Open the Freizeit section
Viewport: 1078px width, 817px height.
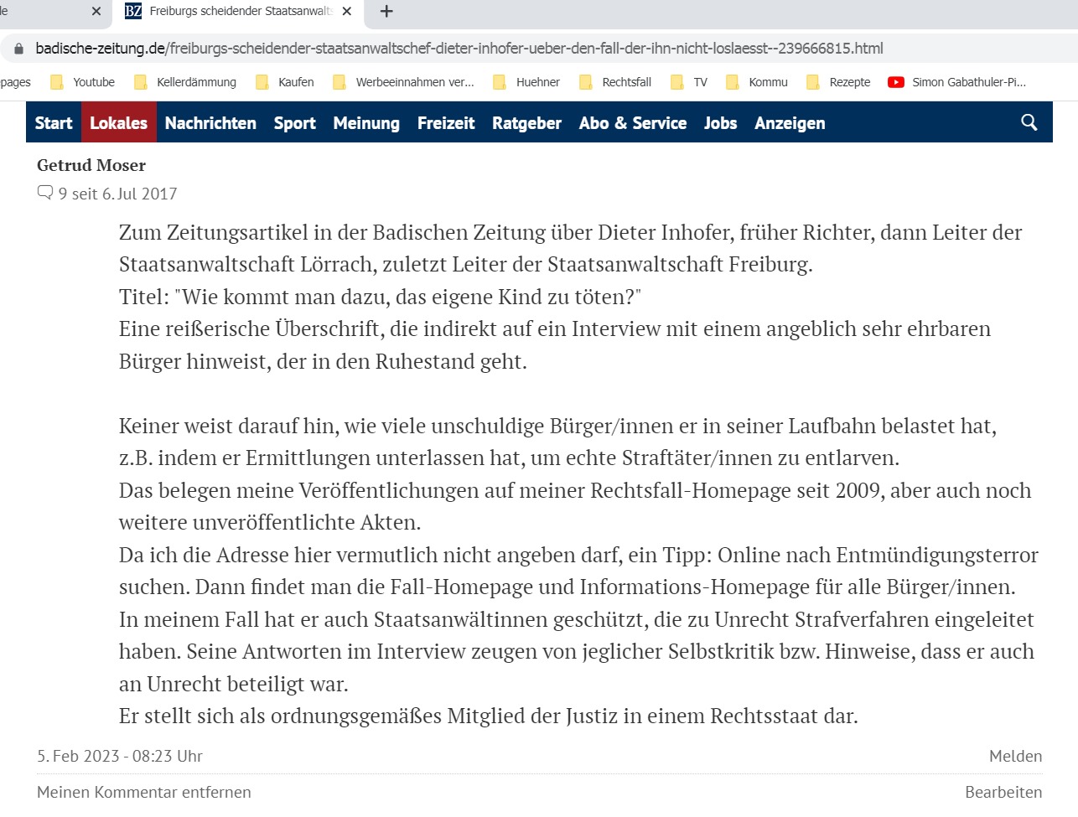tap(446, 123)
